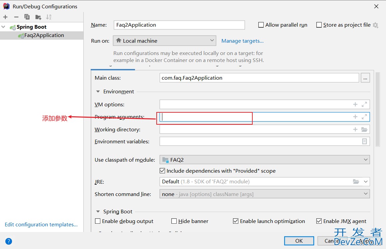Click into the Name field
The width and height of the screenshot is (386, 249).
[x=179, y=25]
